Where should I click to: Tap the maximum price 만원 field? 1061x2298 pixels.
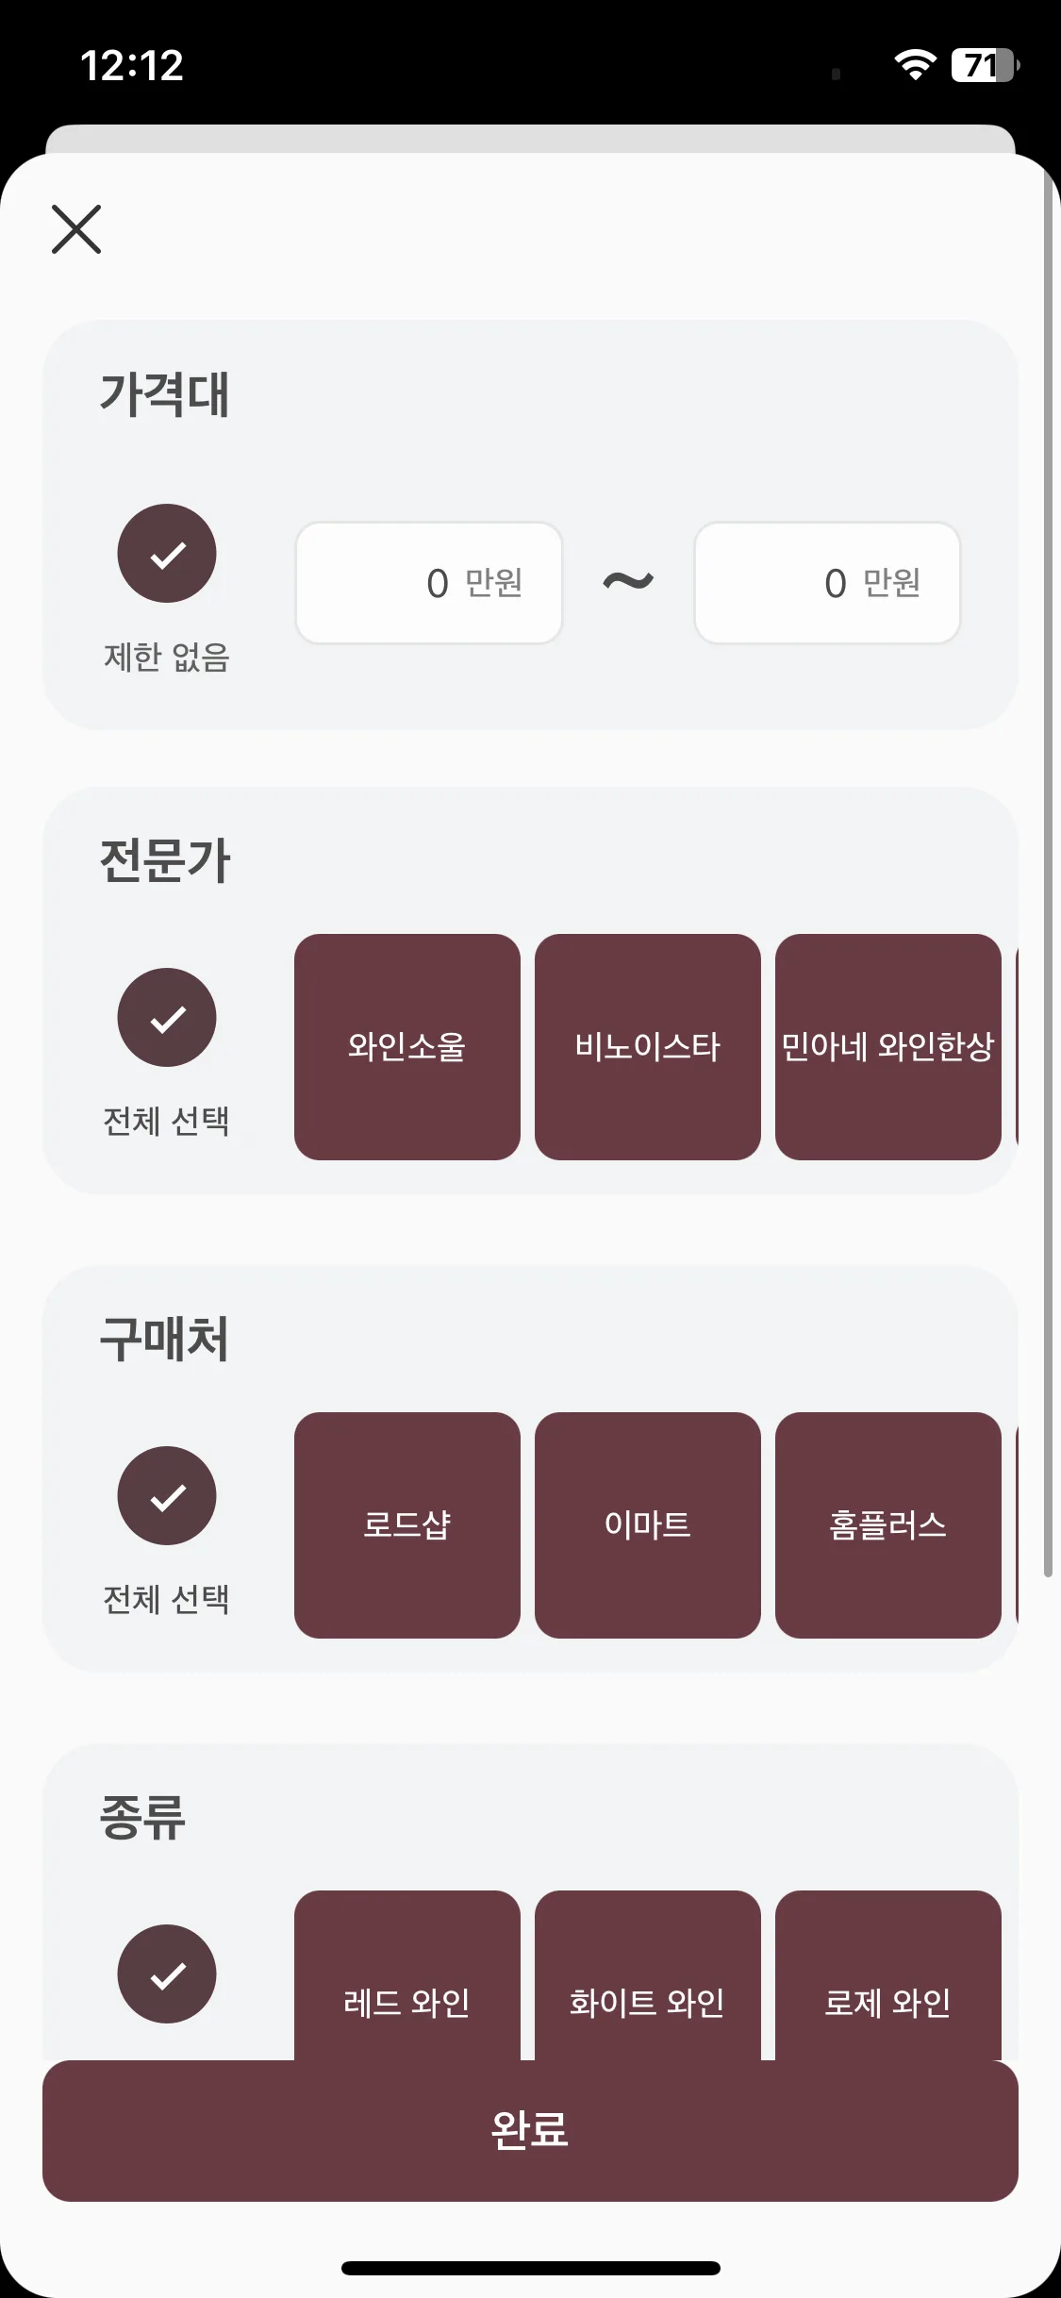click(827, 583)
